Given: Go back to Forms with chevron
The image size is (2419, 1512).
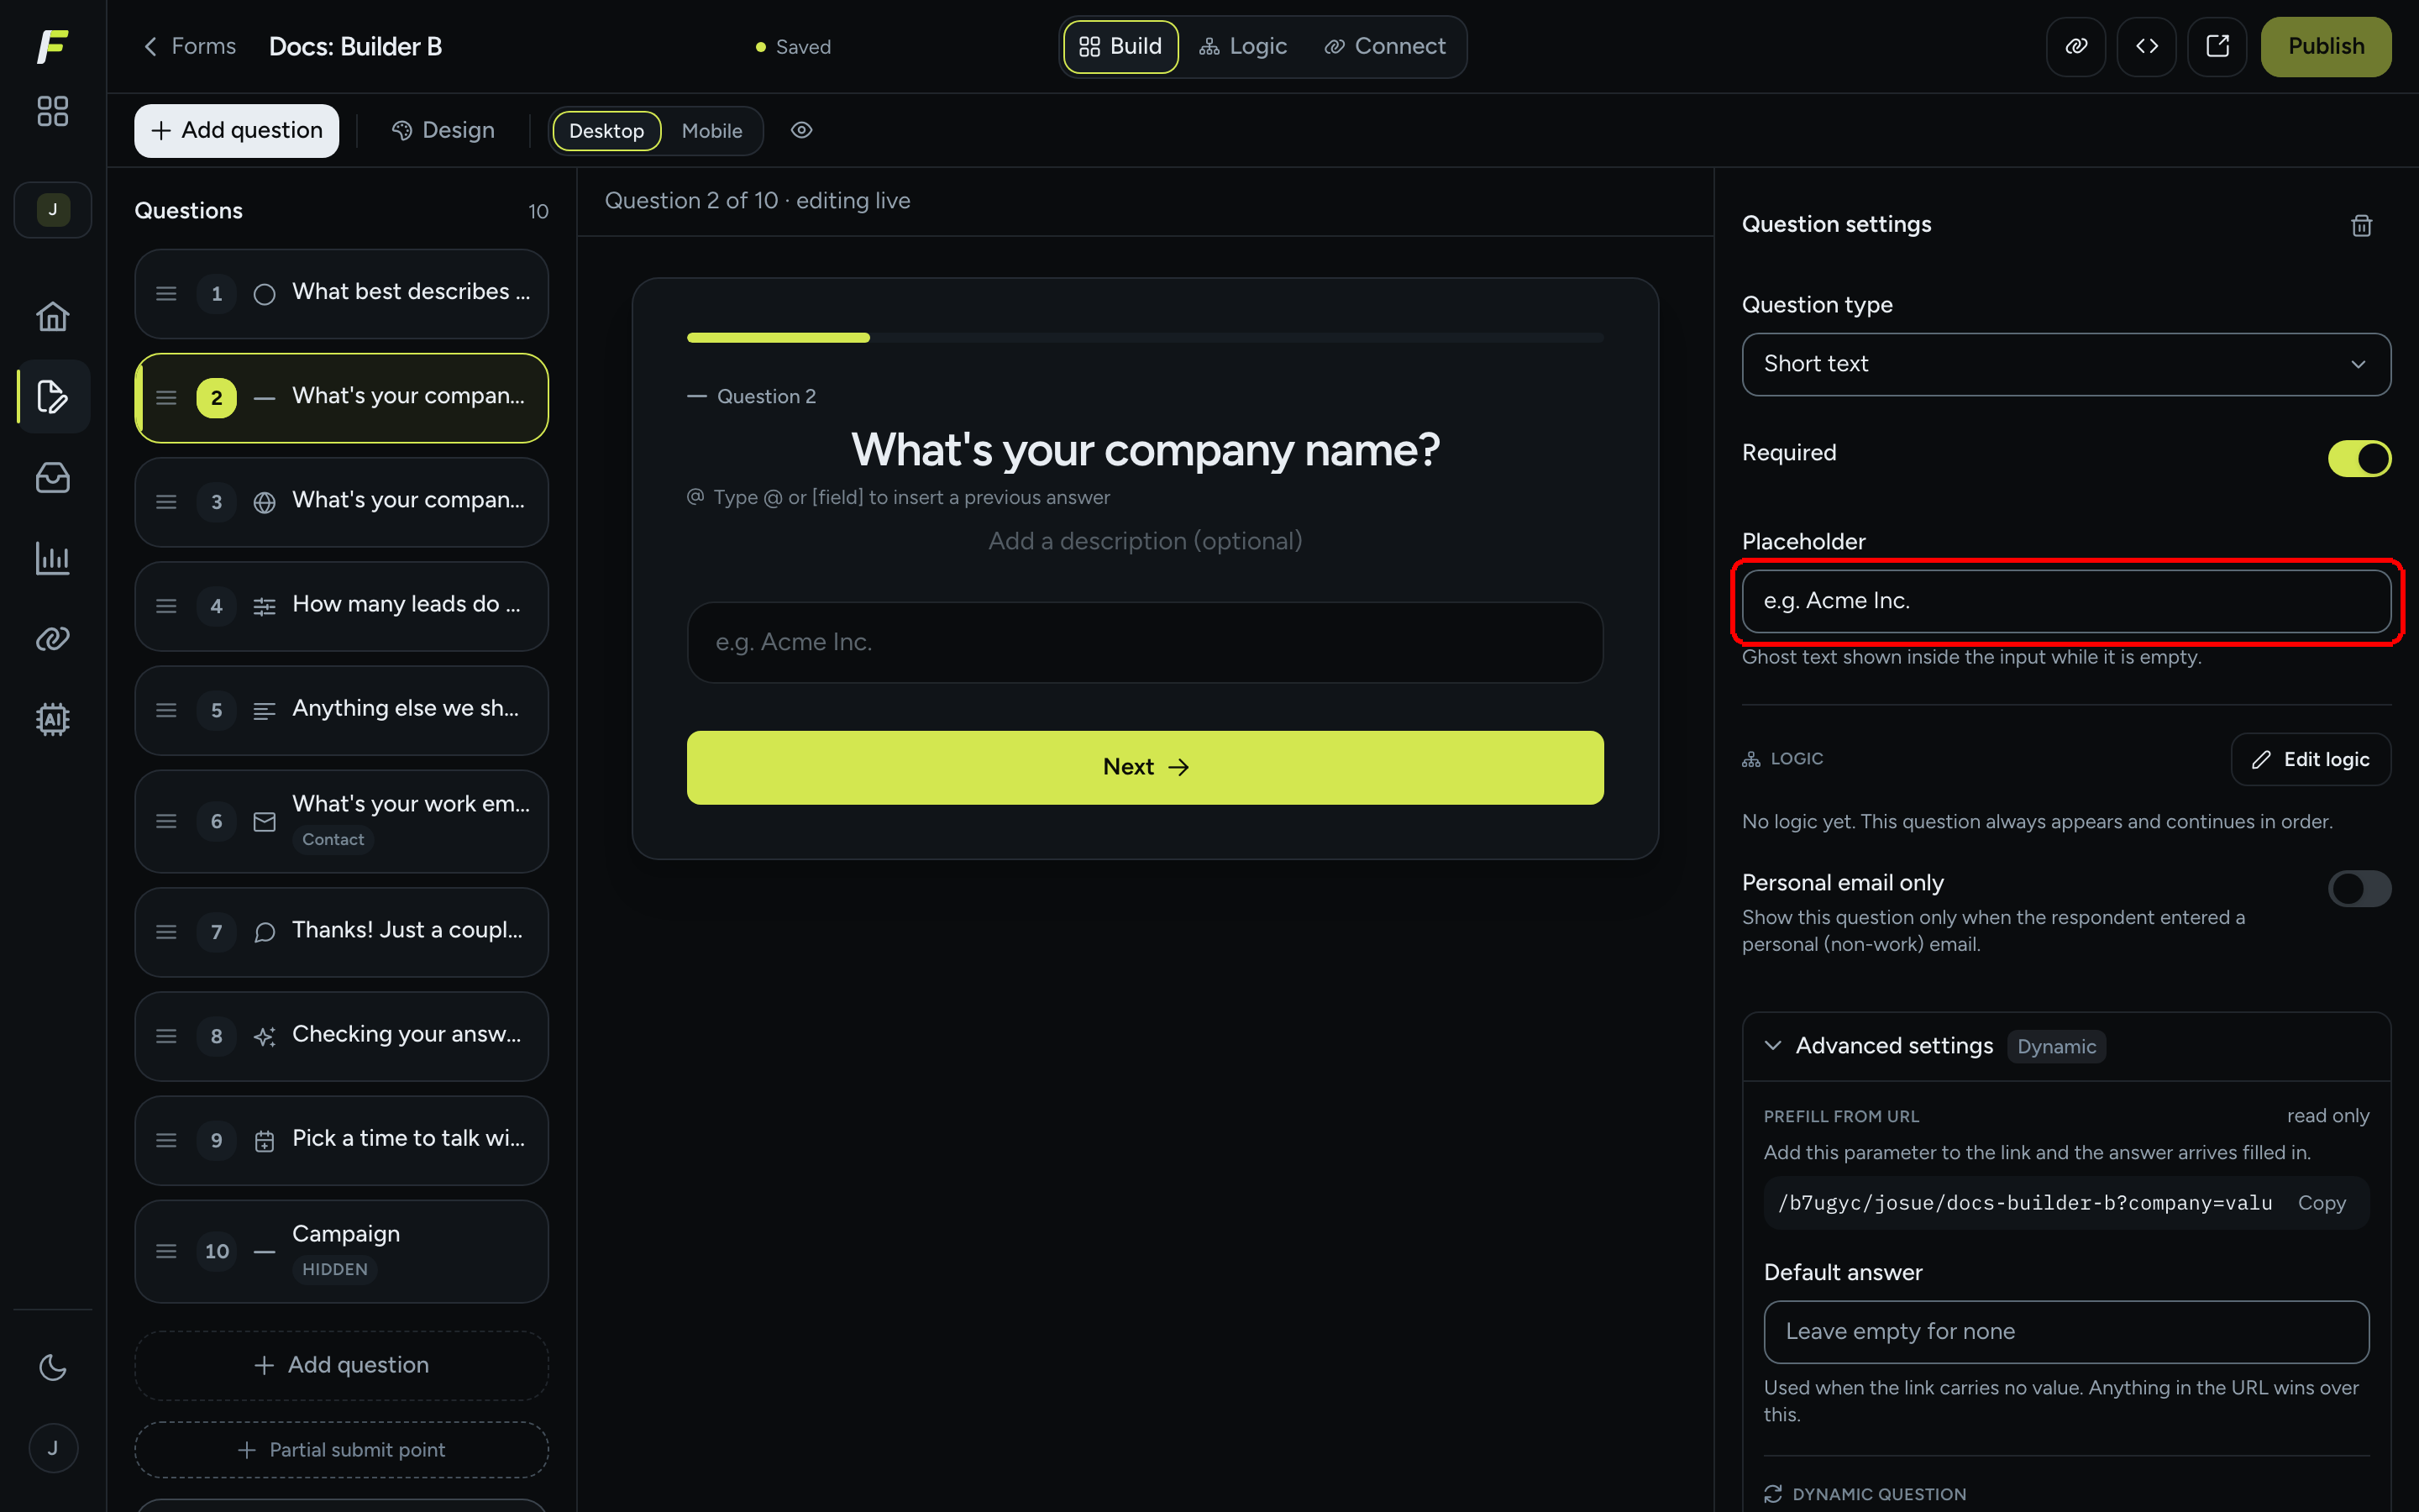Looking at the screenshot, I should coord(189,46).
